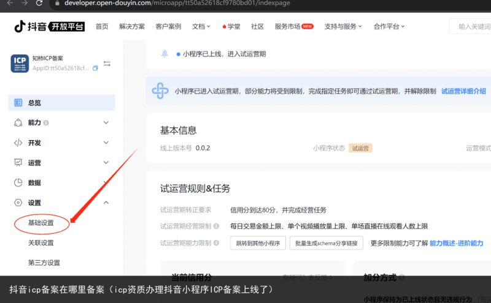Viewport: 491px width, 303px height.
Task: Click the browser address bar URL
Action: pos(177,3)
